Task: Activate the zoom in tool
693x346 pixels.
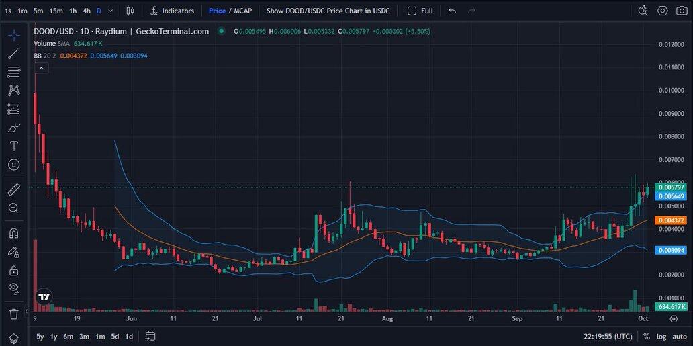Action: pos(13,208)
